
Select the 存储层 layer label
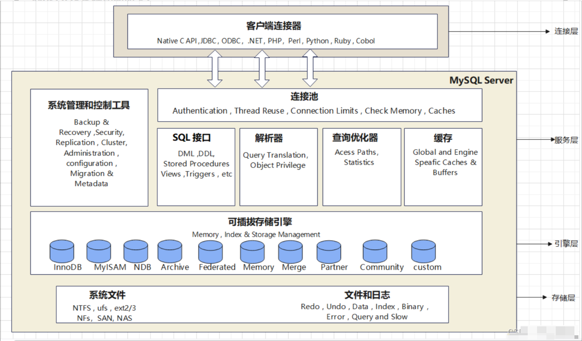pos(563,298)
